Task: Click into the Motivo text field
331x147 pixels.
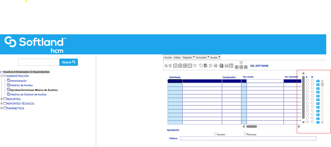Action: tap(248, 138)
